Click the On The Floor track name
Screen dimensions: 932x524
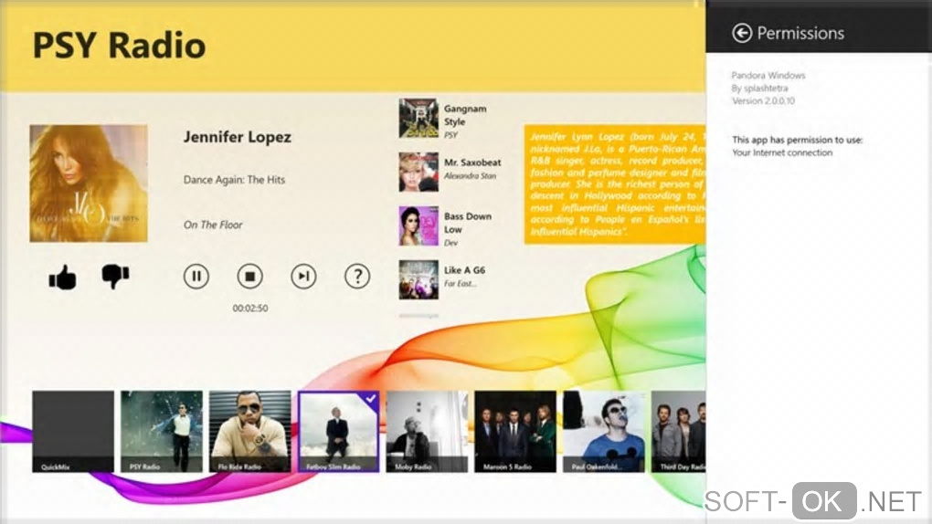pos(213,225)
